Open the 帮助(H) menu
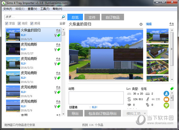The height and width of the screenshot is (130, 179). [x=57, y=9]
